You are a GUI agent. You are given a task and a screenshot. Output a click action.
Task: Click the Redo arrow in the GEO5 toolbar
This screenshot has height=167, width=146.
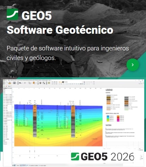[25, 83]
